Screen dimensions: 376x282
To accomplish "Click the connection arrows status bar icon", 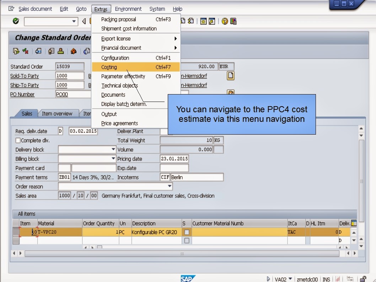I will (x=350, y=279).
